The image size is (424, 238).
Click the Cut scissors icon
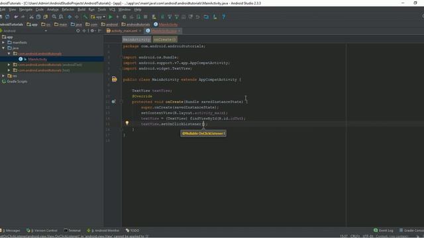31,17
